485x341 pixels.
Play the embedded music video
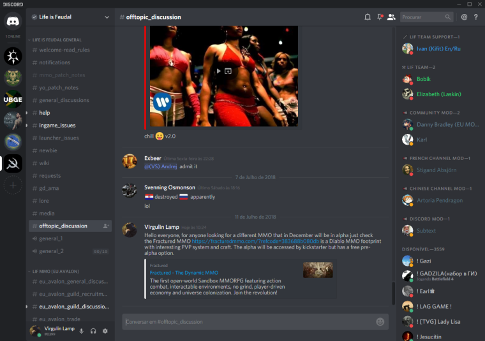coord(219,71)
